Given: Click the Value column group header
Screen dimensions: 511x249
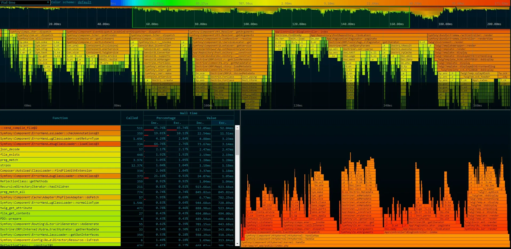Looking at the screenshot, I should click(x=211, y=118).
